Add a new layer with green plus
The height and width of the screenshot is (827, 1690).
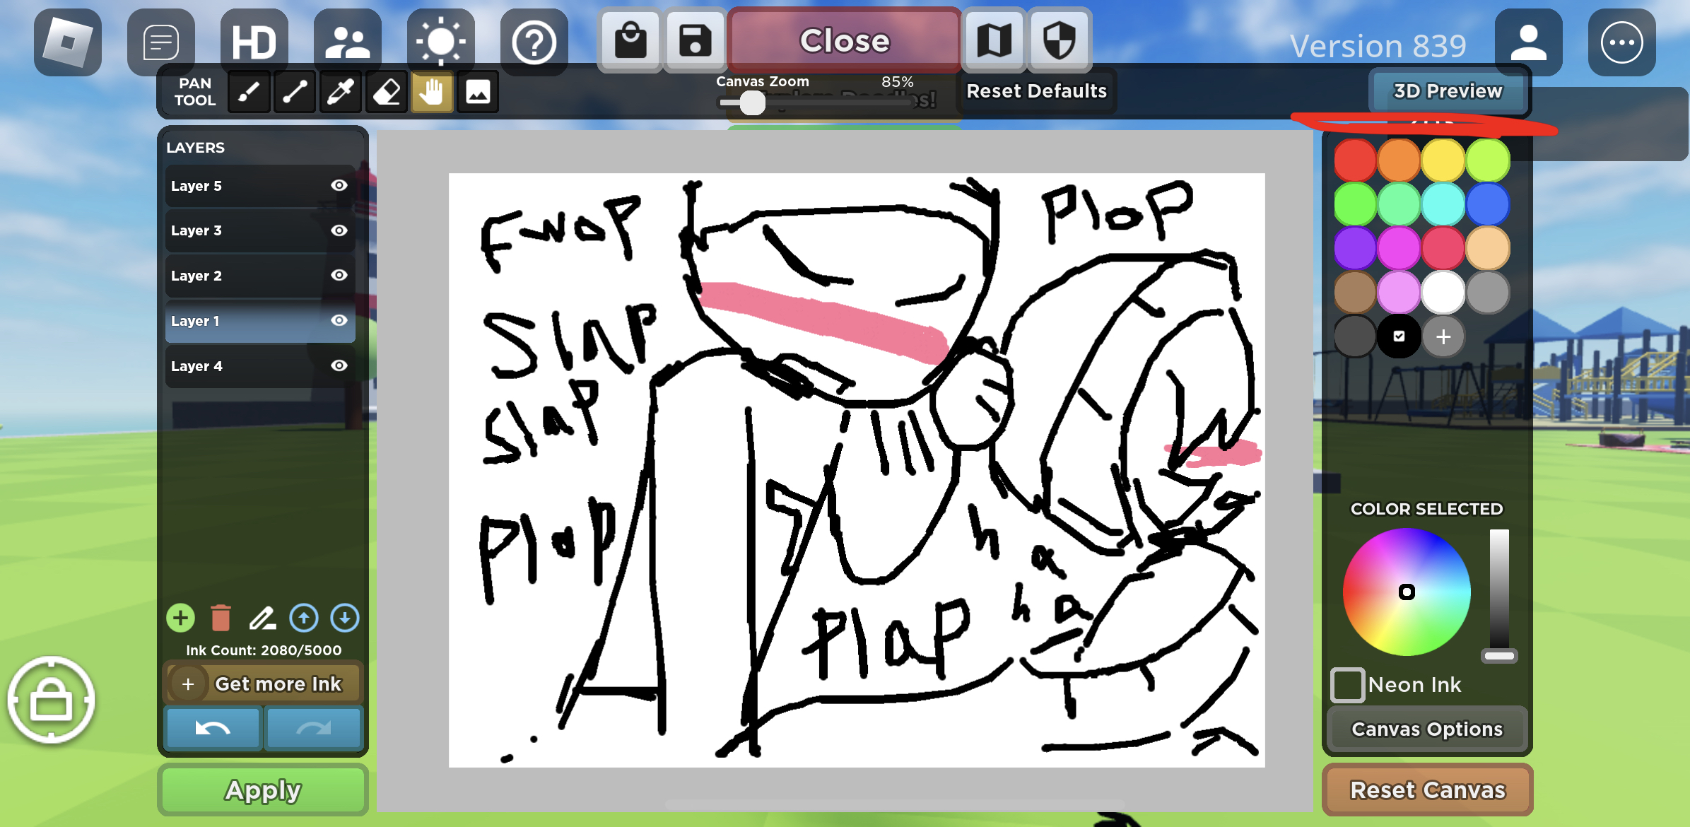181,618
